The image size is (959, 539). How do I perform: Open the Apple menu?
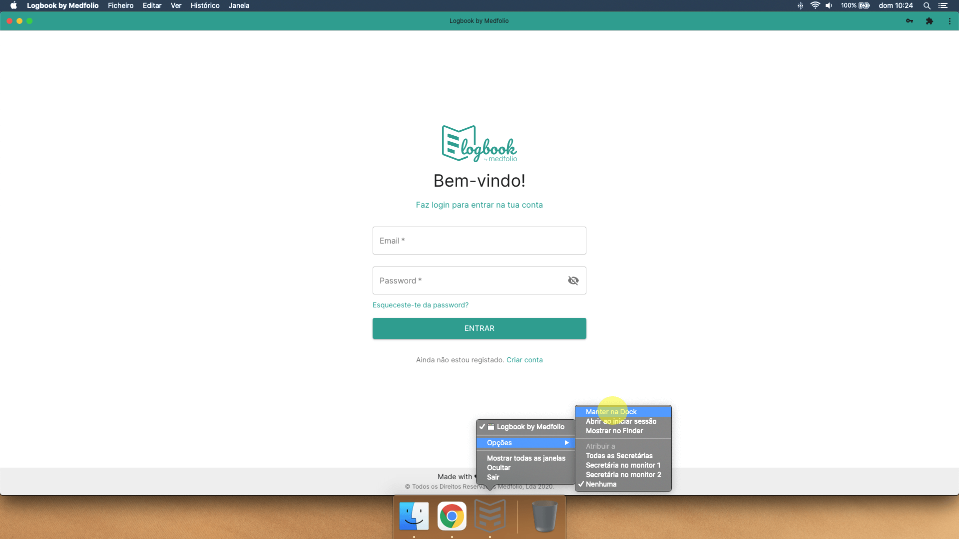pos(13,5)
